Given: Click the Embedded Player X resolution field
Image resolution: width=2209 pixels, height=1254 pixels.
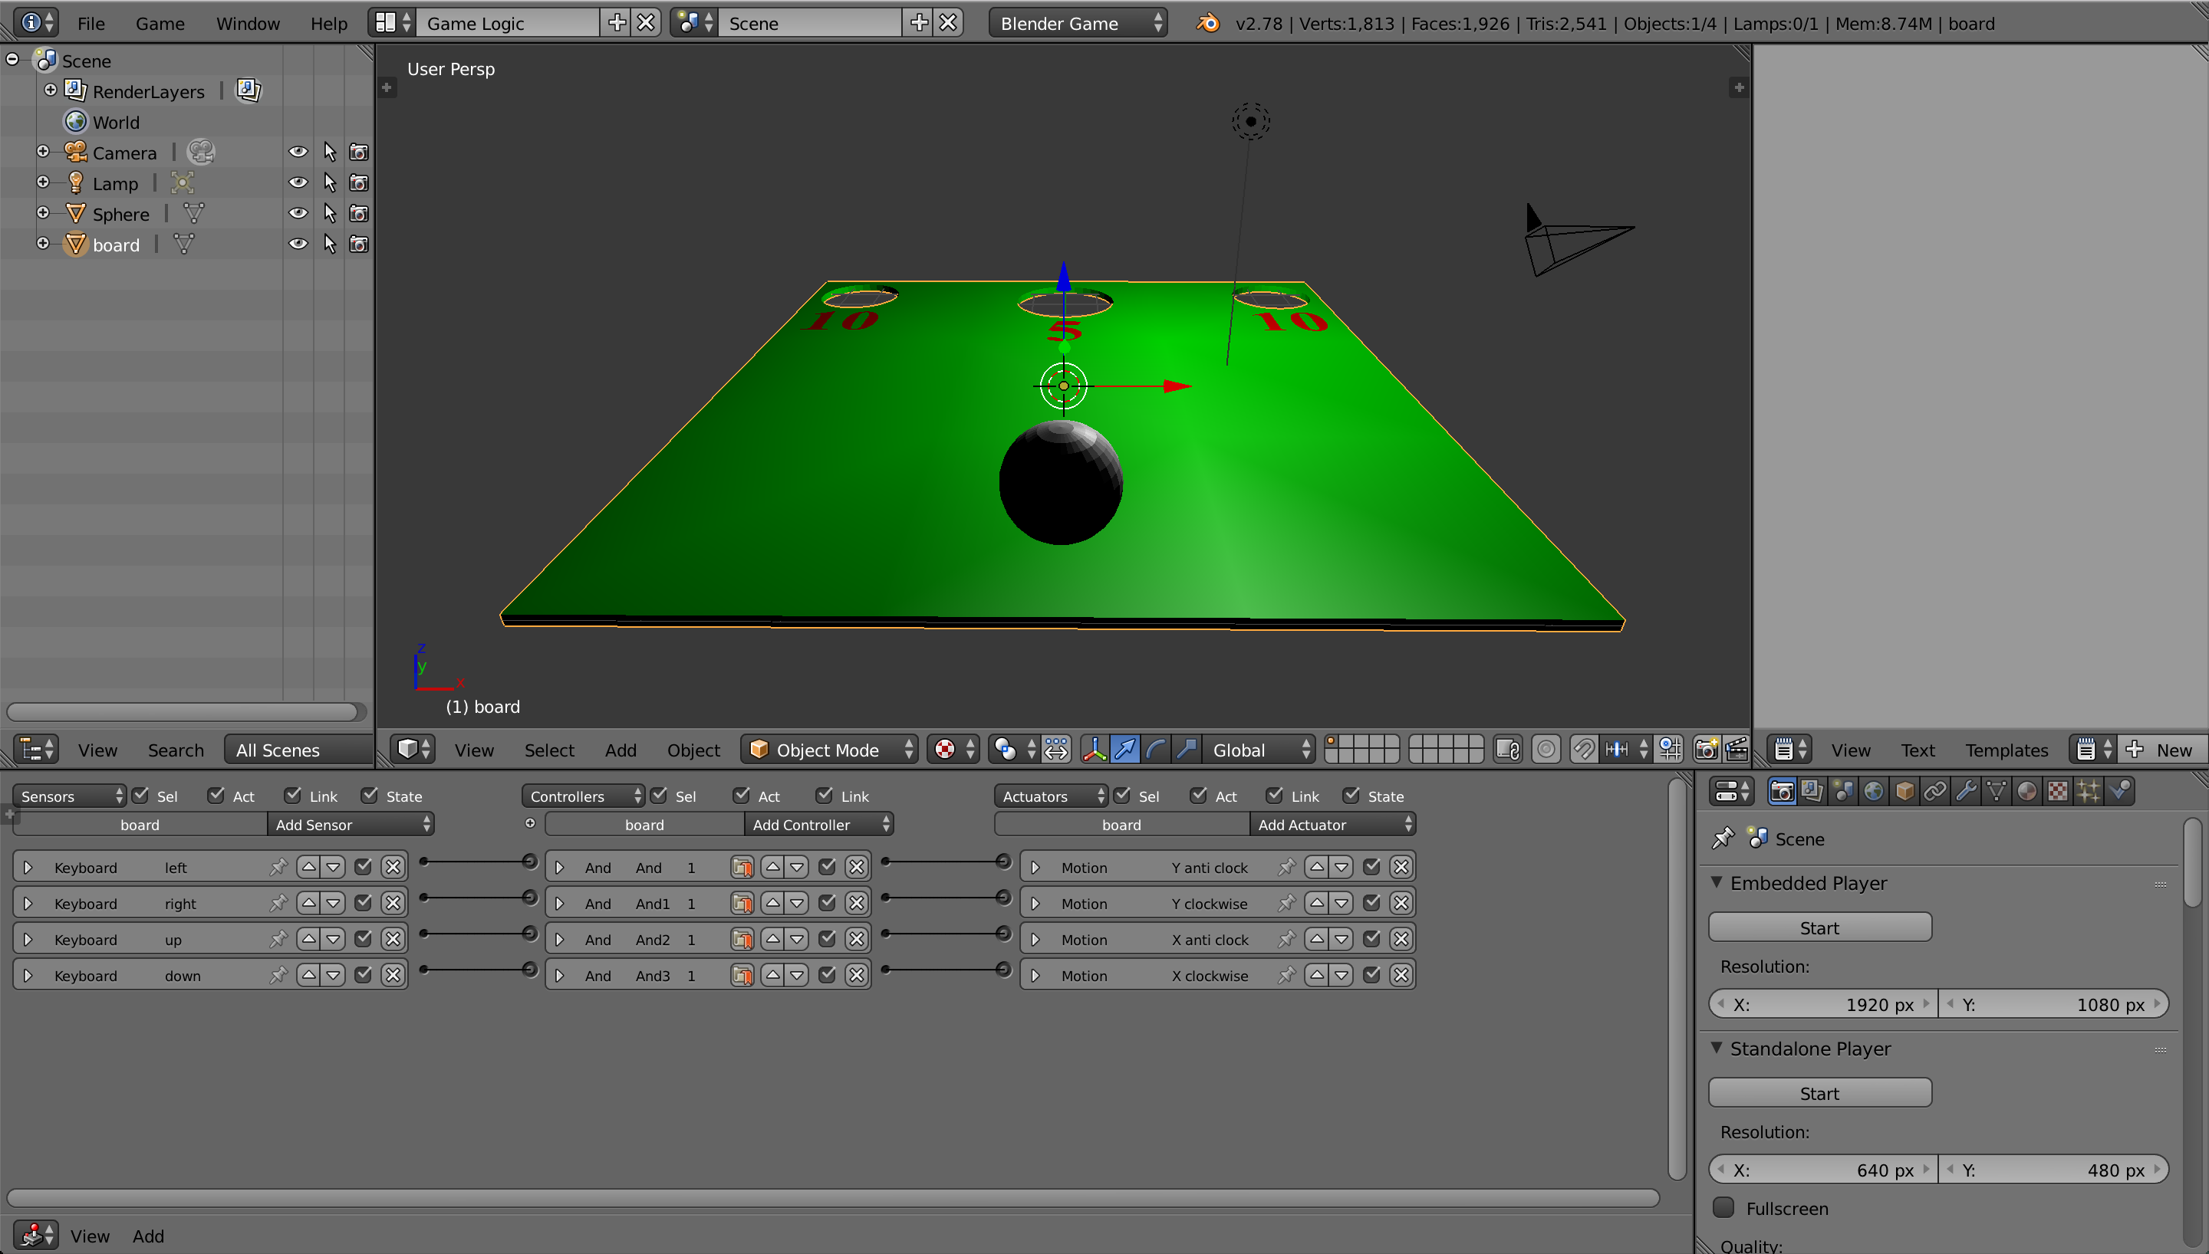Looking at the screenshot, I should pyautogui.click(x=1822, y=1004).
